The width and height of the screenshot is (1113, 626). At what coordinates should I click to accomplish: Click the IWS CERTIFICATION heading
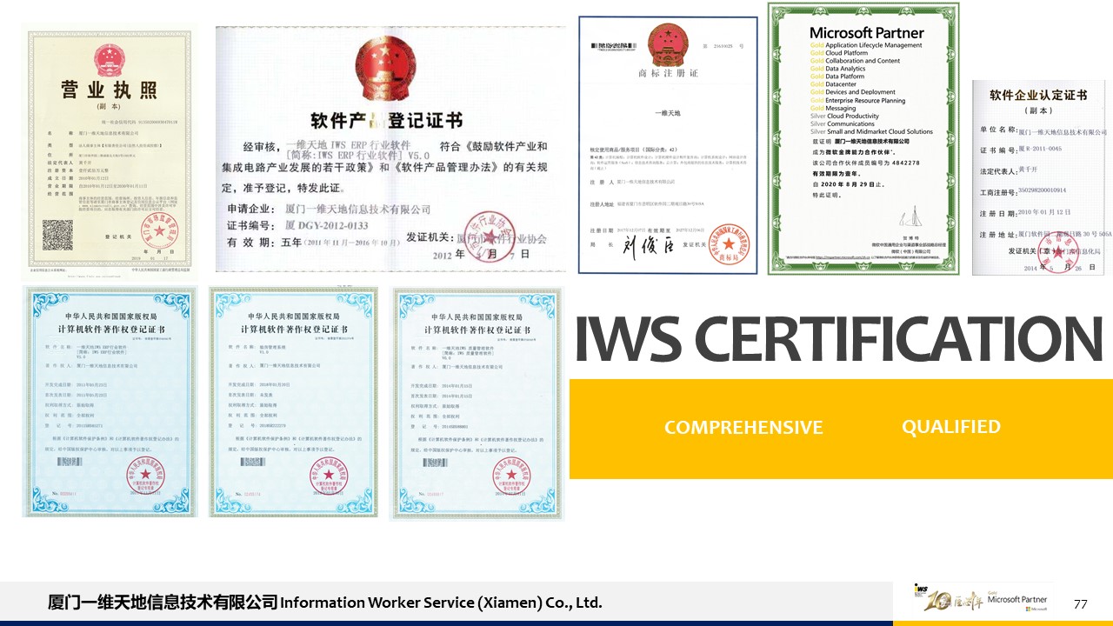(x=838, y=339)
